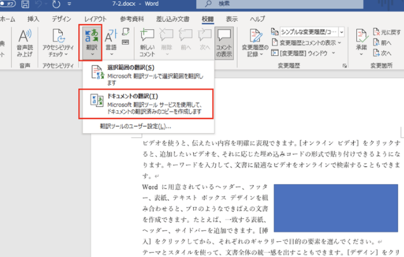Image resolution: width=404 pixels, height=257 pixels.
Task: Click the word Word in the second paragraph
Action: coord(150,187)
